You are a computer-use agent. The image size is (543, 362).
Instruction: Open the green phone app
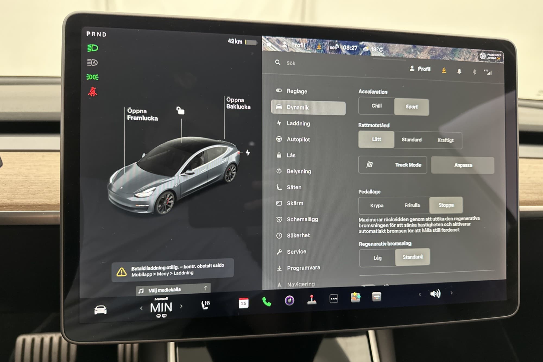coord(266,301)
